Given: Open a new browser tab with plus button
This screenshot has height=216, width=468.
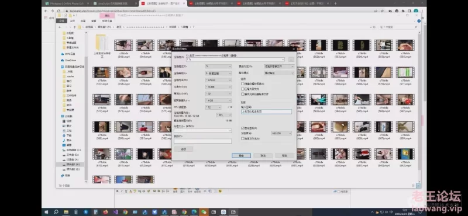Looking at the screenshot, I should point(335,4).
